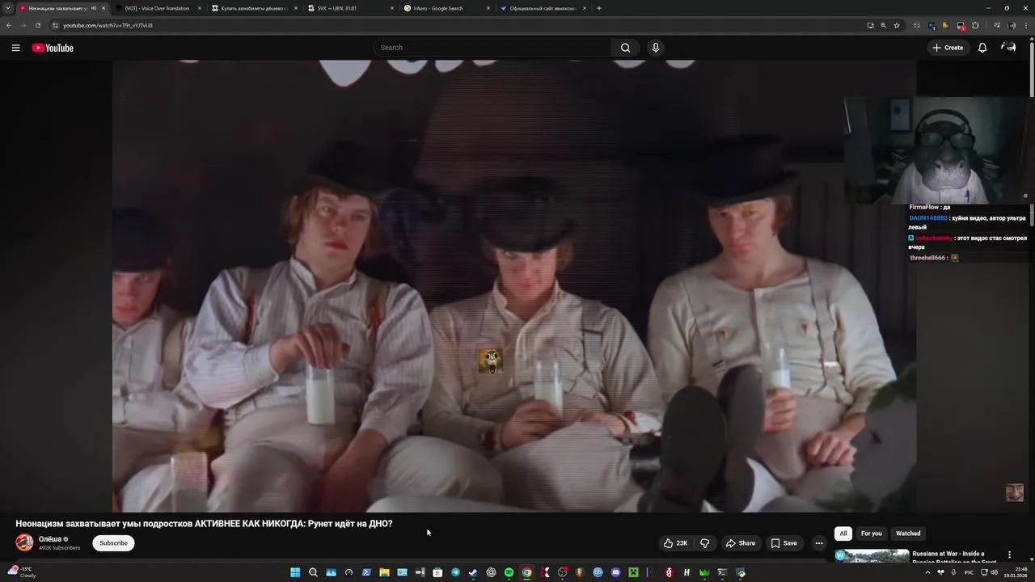
Task: Click the Create button
Action: point(948,48)
